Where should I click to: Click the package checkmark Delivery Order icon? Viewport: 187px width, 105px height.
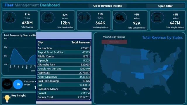click(120, 17)
